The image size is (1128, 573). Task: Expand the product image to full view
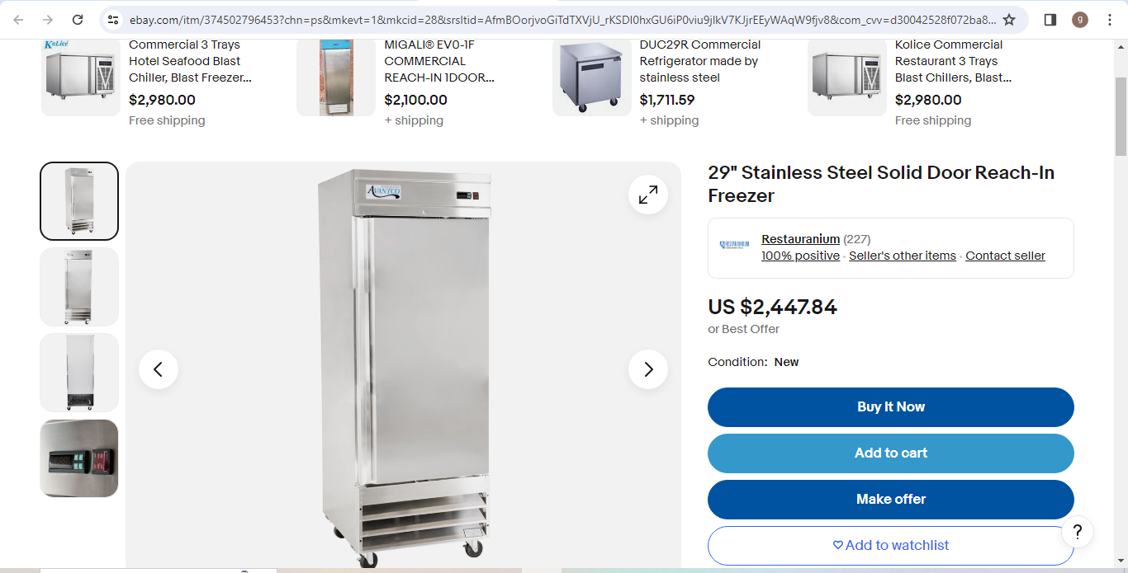pyautogui.click(x=648, y=195)
